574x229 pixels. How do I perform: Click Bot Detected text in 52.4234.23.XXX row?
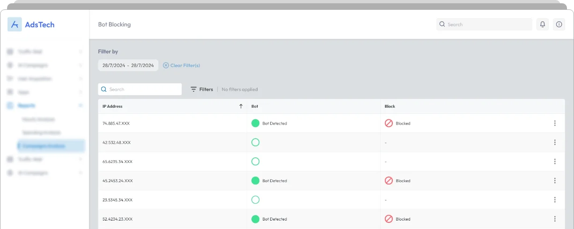point(275,219)
